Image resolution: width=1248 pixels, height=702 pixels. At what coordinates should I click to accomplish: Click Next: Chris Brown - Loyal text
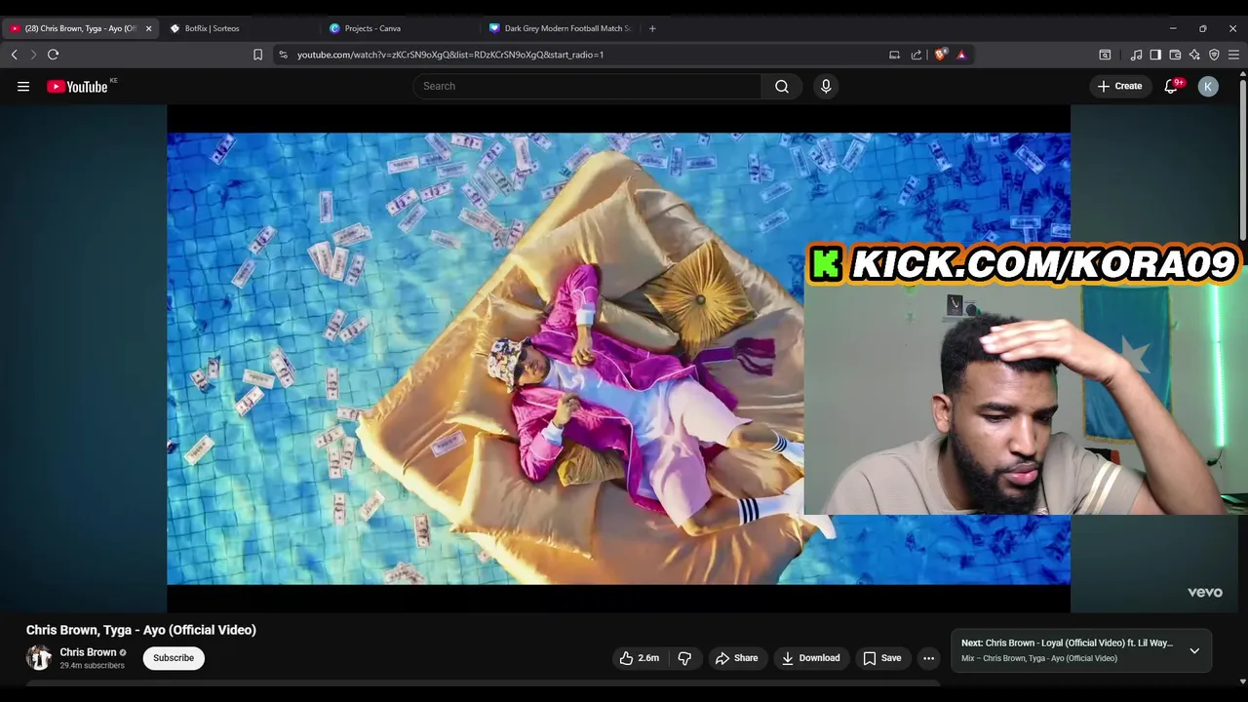[1067, 643]
